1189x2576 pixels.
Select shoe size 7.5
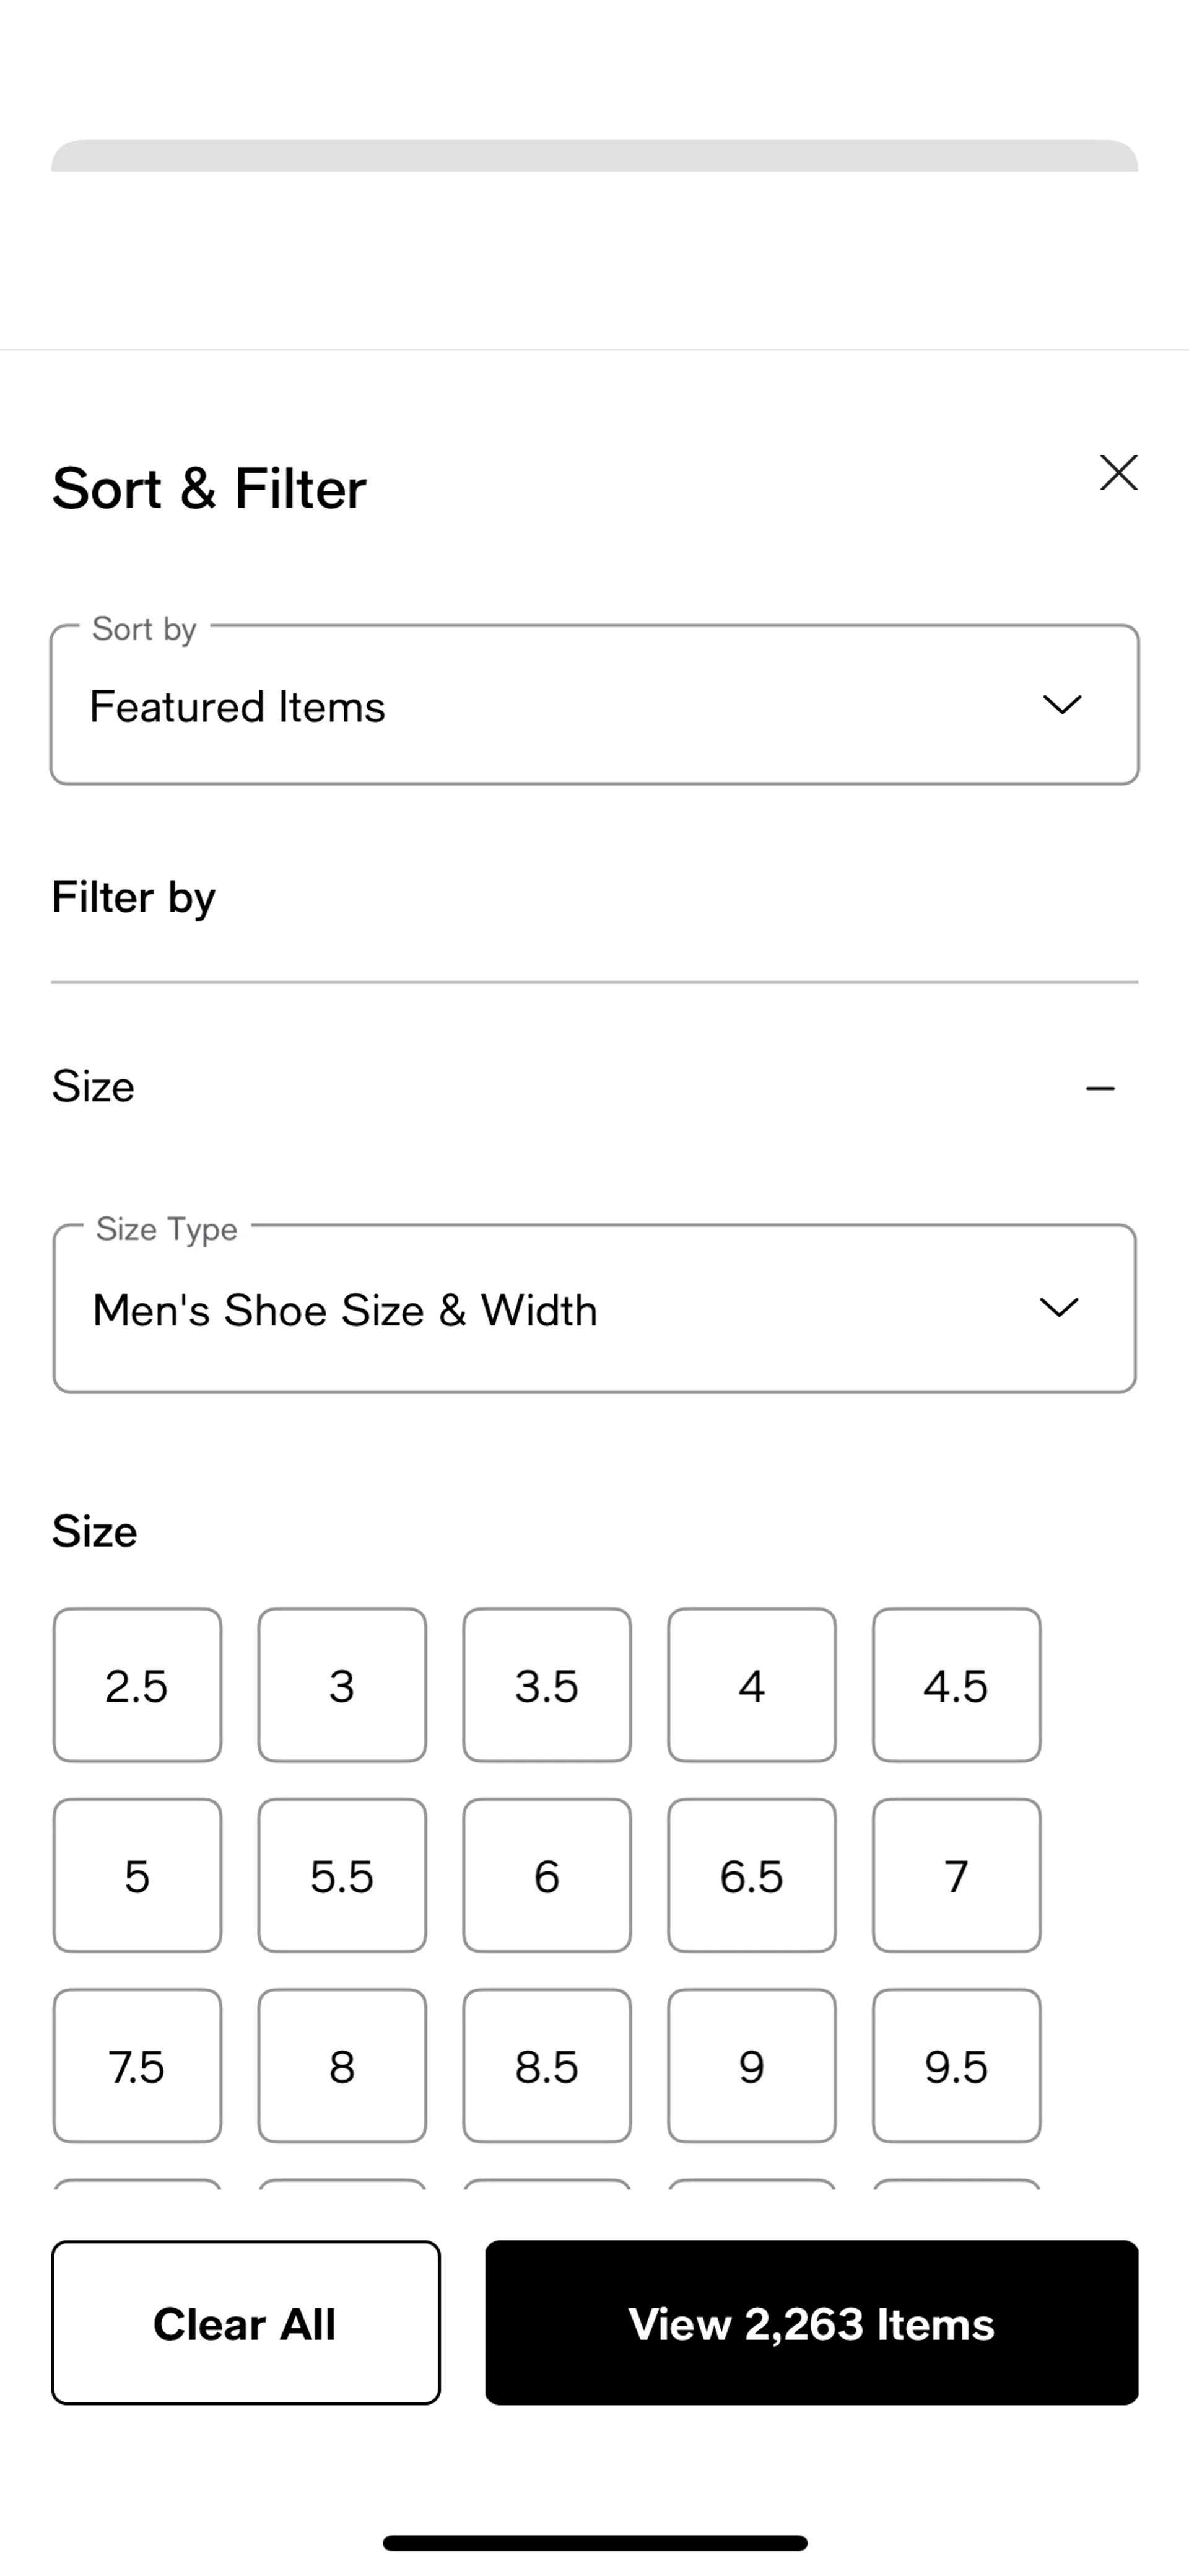[x=137, y=2066]
